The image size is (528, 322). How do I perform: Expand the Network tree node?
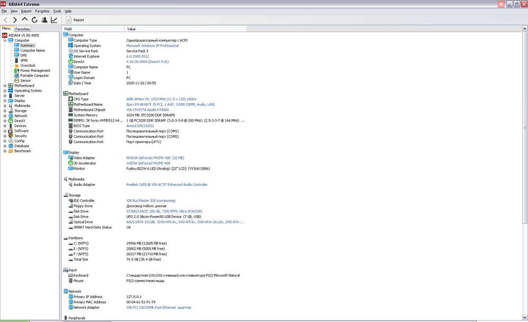tap(5, 116)
